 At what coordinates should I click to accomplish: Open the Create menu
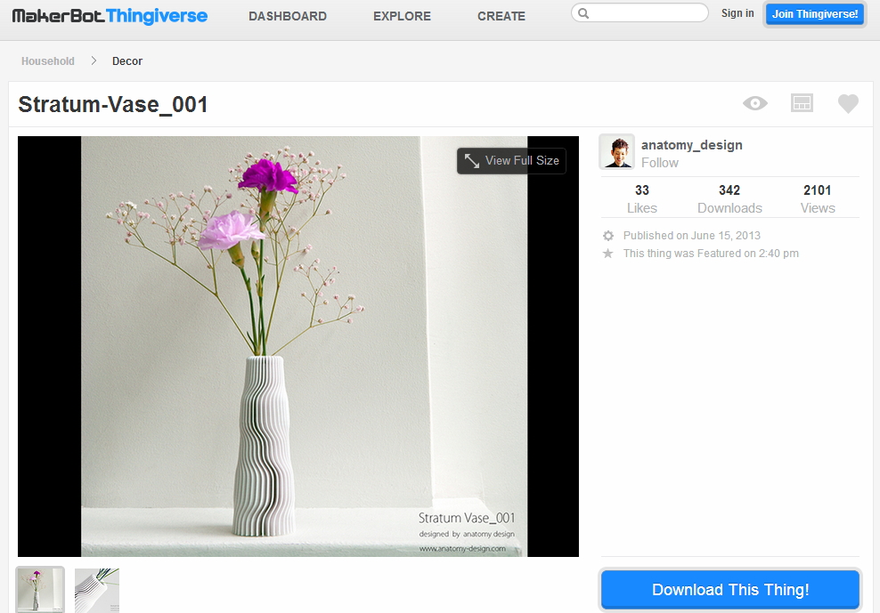coord(501,16)
